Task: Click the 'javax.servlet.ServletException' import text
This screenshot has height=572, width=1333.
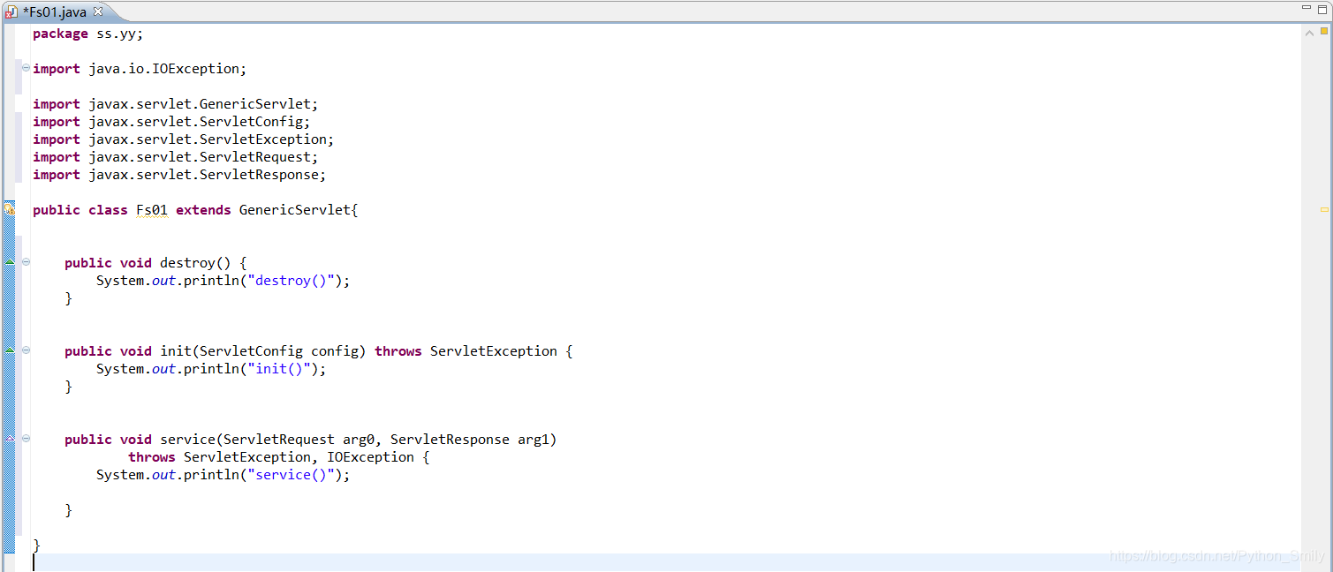Action: [208, 139]
